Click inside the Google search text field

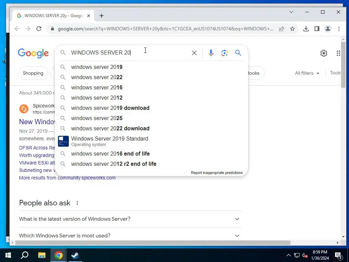[x=130, y=53]
